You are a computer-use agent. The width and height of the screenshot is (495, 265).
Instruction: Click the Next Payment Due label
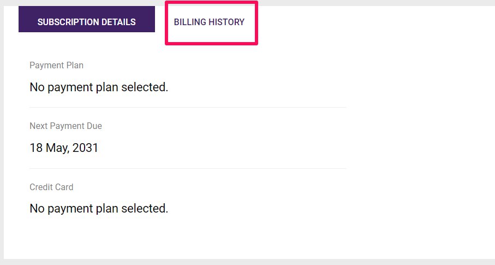tap(65, 126)
